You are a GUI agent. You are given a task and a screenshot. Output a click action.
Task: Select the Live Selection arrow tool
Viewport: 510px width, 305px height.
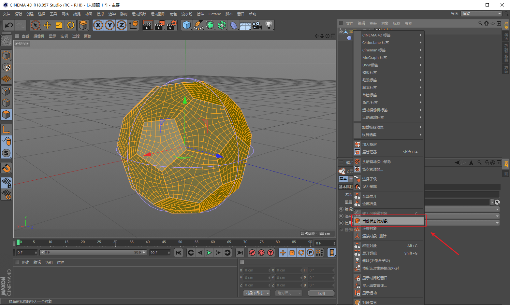point(36,25)
